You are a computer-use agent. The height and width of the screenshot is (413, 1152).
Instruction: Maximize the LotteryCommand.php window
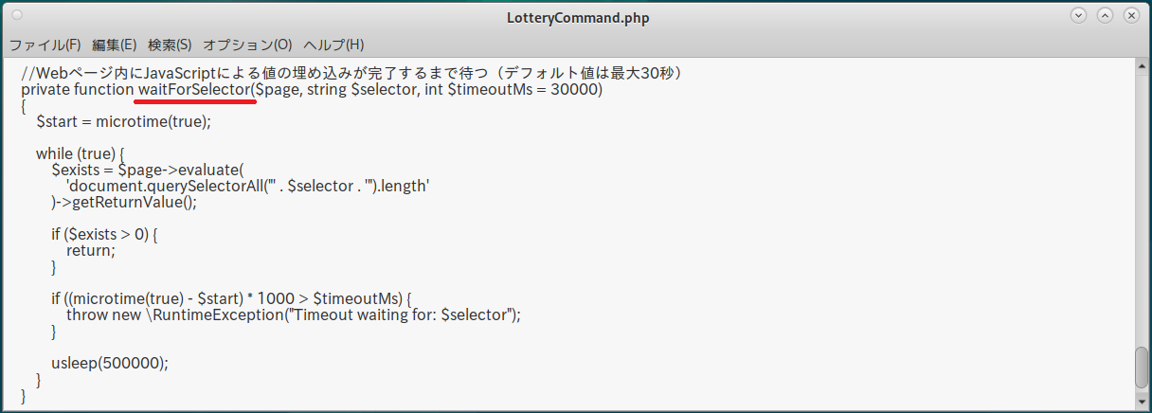tap(1105, 16)
